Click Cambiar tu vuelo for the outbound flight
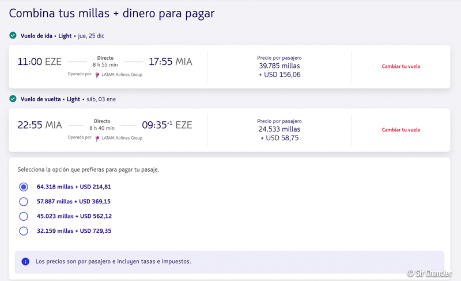Image resolution: width=461 pixels, height=281 pixels. (x=400, y=67)
